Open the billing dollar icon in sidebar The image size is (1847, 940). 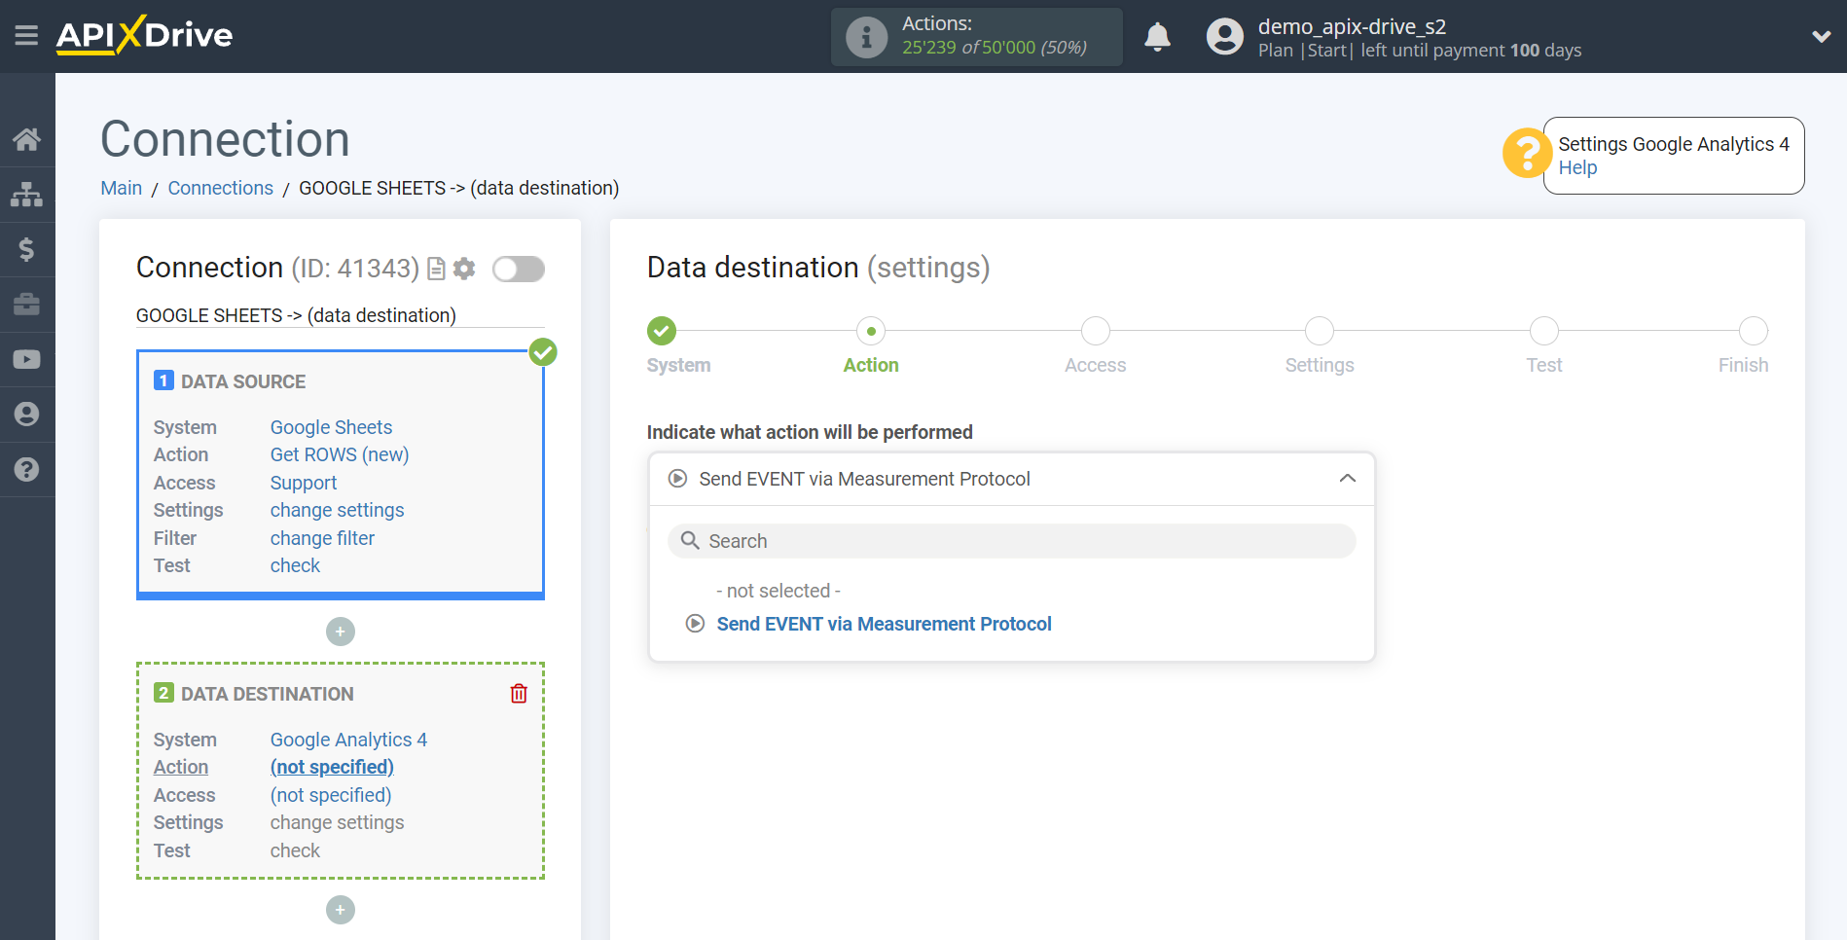pos(26,249)
